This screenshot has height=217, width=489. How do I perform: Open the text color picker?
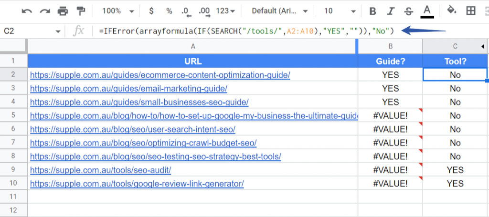[x=427, y=11]
